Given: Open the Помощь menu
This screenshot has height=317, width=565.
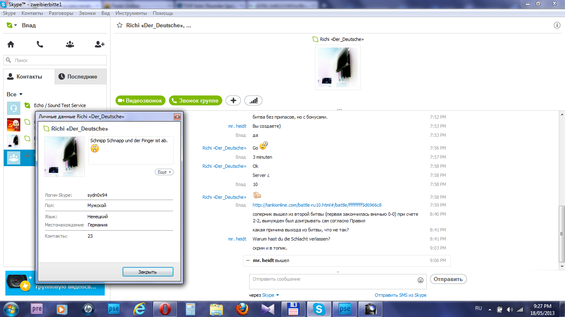Looking at the screenshot, I should pos(163,13).
